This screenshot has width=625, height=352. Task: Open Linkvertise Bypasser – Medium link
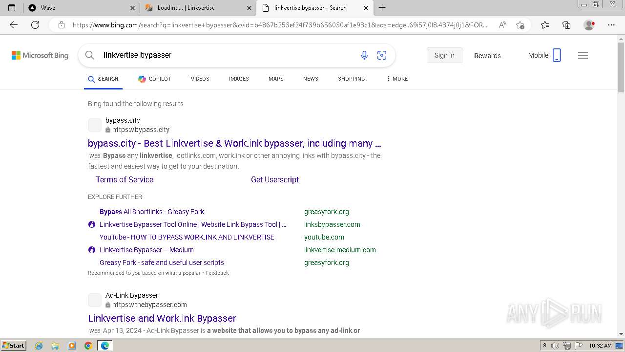click(146, 250)
